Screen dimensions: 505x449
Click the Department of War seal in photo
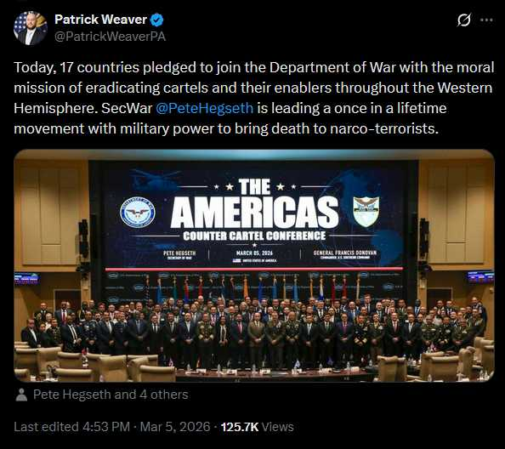138,213
